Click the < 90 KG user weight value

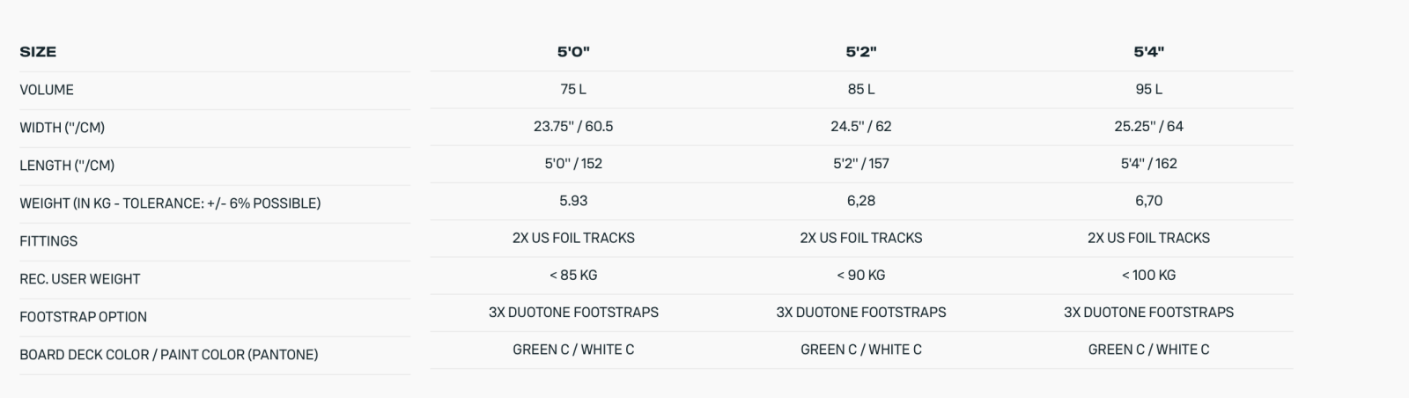(x=861, y=275)
